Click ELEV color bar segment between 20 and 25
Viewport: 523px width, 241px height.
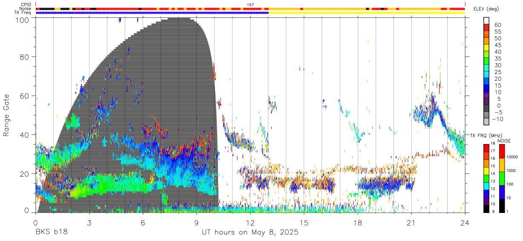coord(486,75)
